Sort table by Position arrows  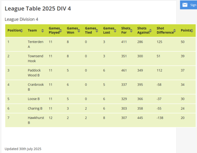click(x=22, y=31)
